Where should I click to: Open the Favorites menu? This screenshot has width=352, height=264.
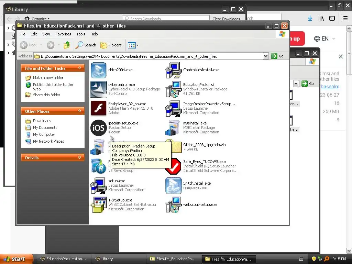point(63,34)
